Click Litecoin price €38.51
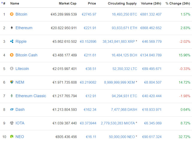Image resolution: width=192 pixels, height=143 pixels. (x=91, y=69)
